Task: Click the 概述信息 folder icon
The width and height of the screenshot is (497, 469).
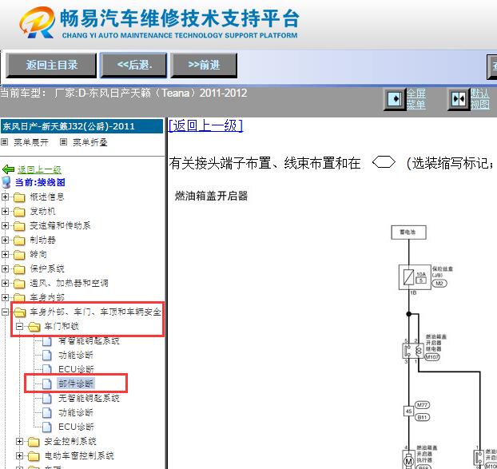Action: (x=19, y=197)
